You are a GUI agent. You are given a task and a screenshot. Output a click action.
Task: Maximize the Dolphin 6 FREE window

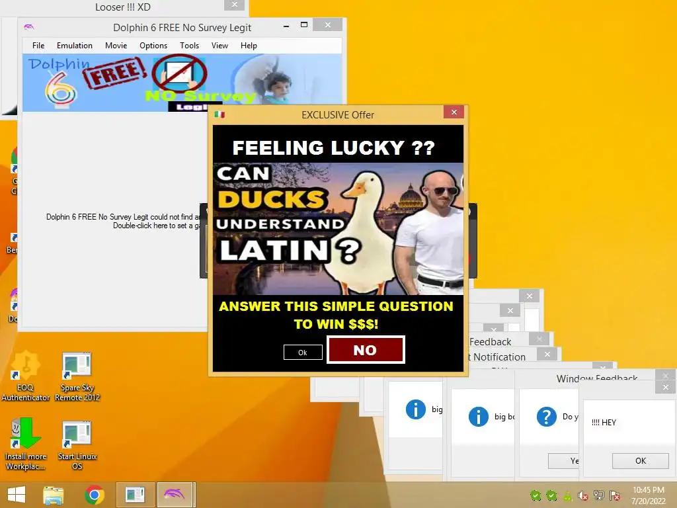(x=304, y=25)
